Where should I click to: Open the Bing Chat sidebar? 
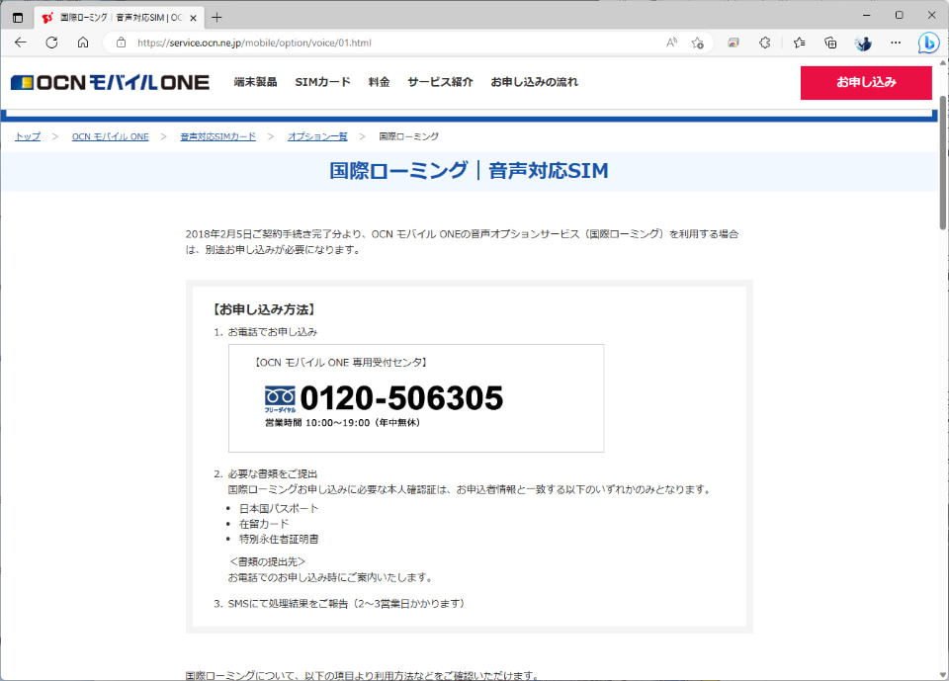coord(927,43)
